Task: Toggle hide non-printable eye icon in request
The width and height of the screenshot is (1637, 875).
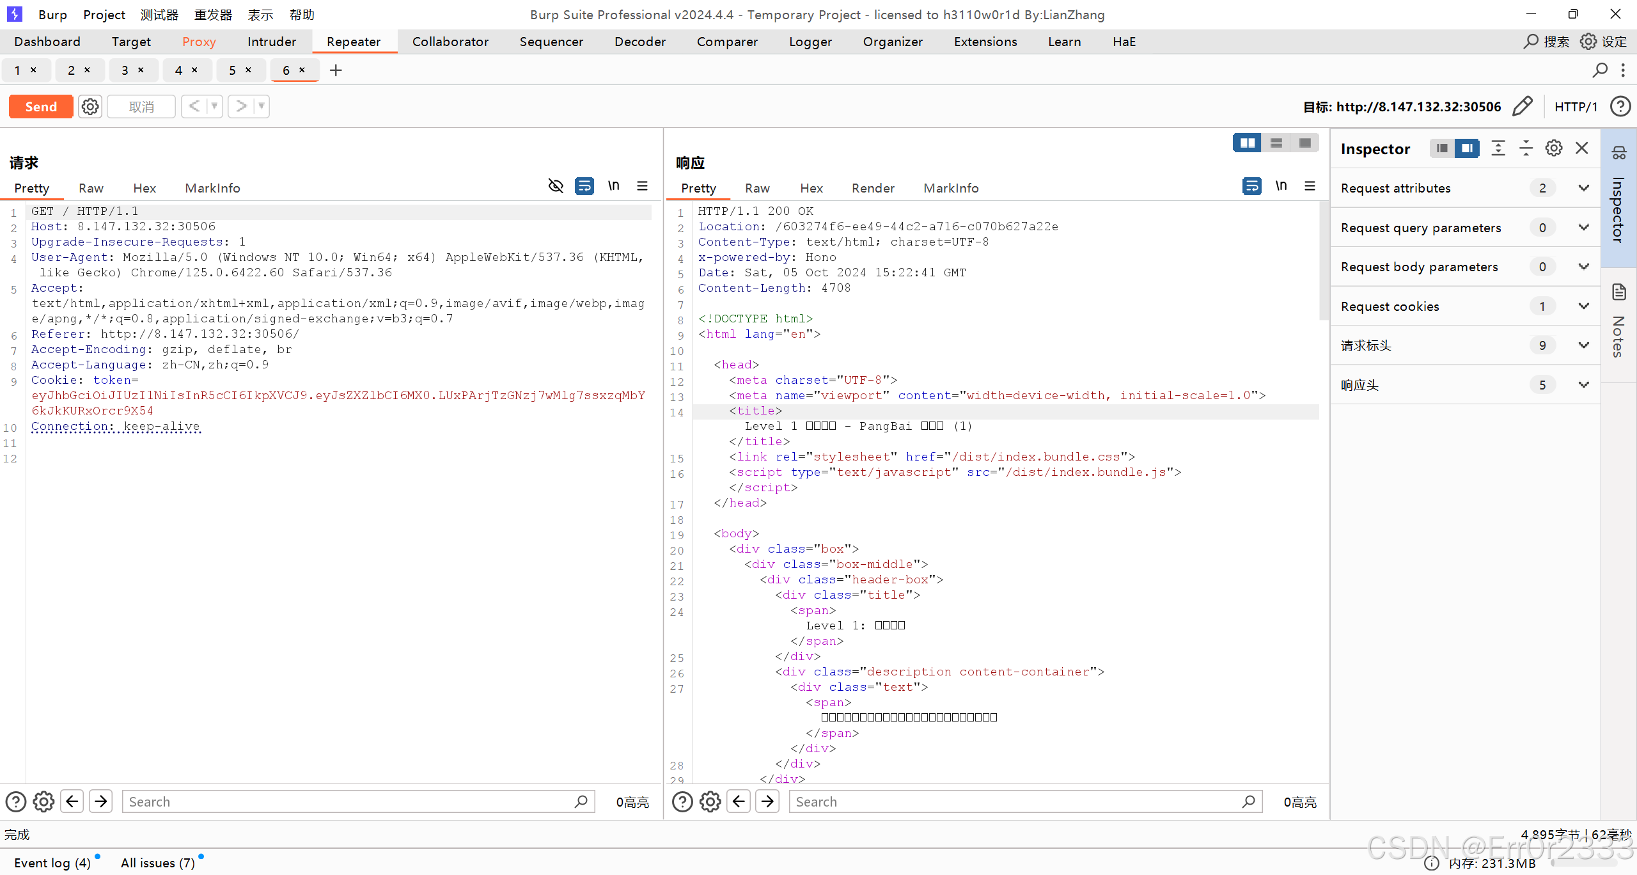Action: tap(556, 186)
